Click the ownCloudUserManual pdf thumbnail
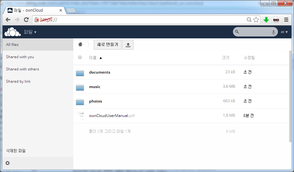This screenshot has height=172, width=294. click(x=81, y=116)
